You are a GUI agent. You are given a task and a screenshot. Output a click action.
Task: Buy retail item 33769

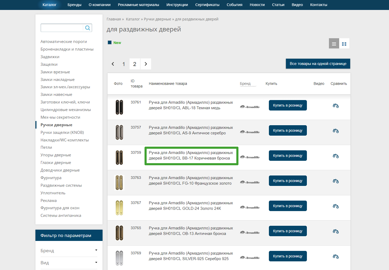pos(288,256)
